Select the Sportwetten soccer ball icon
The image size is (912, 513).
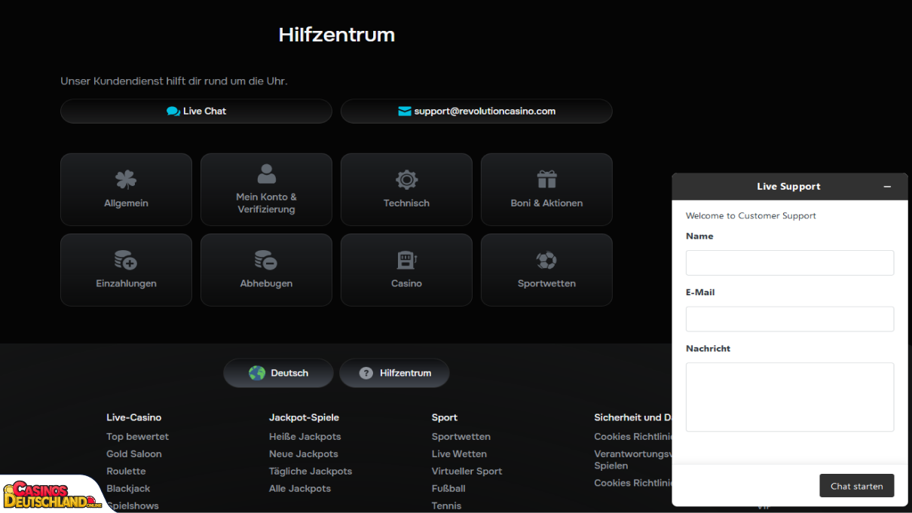tap(546, 260)
